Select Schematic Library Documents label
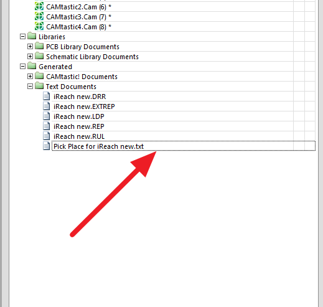Image resolution: width=323 pixels, height=307 pixels. pyautogui.click(x=92, y=57)
